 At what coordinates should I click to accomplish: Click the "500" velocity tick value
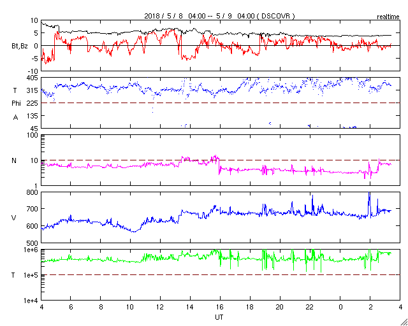[33, 243]
